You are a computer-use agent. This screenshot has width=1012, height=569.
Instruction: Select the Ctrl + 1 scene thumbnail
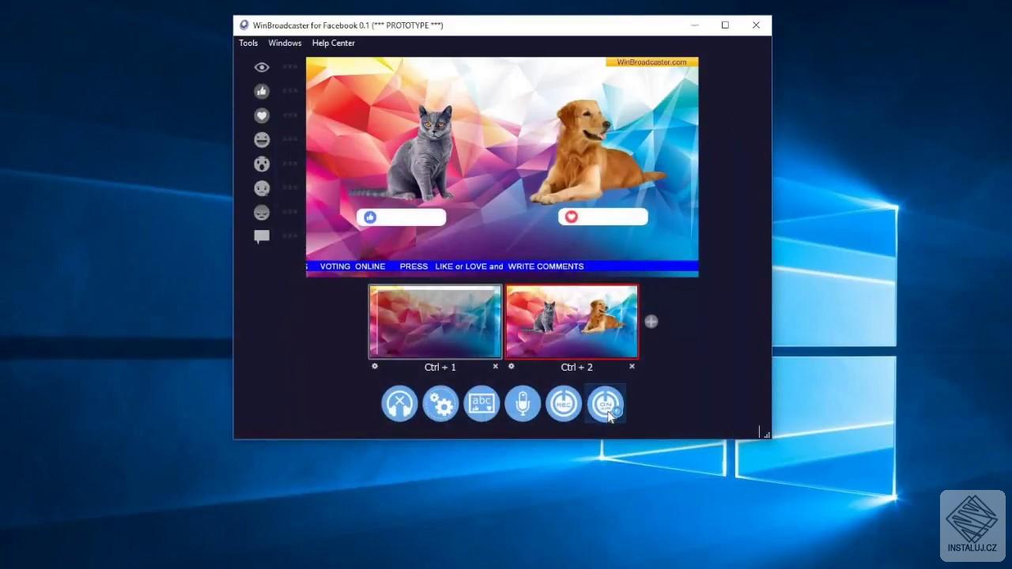click(436, 322)
